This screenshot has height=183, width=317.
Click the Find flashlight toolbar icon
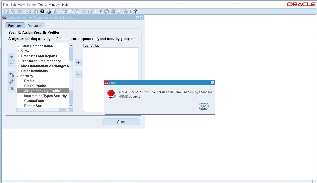click(x=13, y=11)
